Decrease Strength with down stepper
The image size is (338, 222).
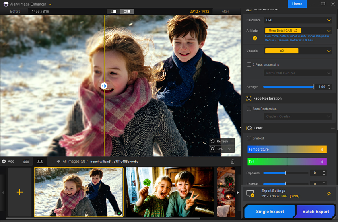[329, 88]
